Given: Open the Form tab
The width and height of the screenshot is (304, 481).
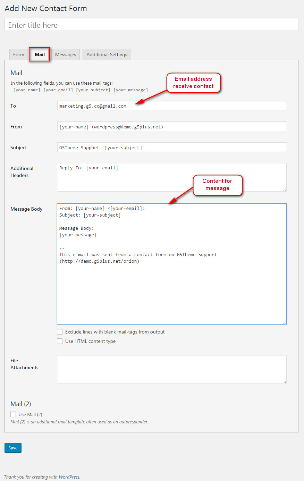Looking at the screenshot, I should tap(19, 54).
